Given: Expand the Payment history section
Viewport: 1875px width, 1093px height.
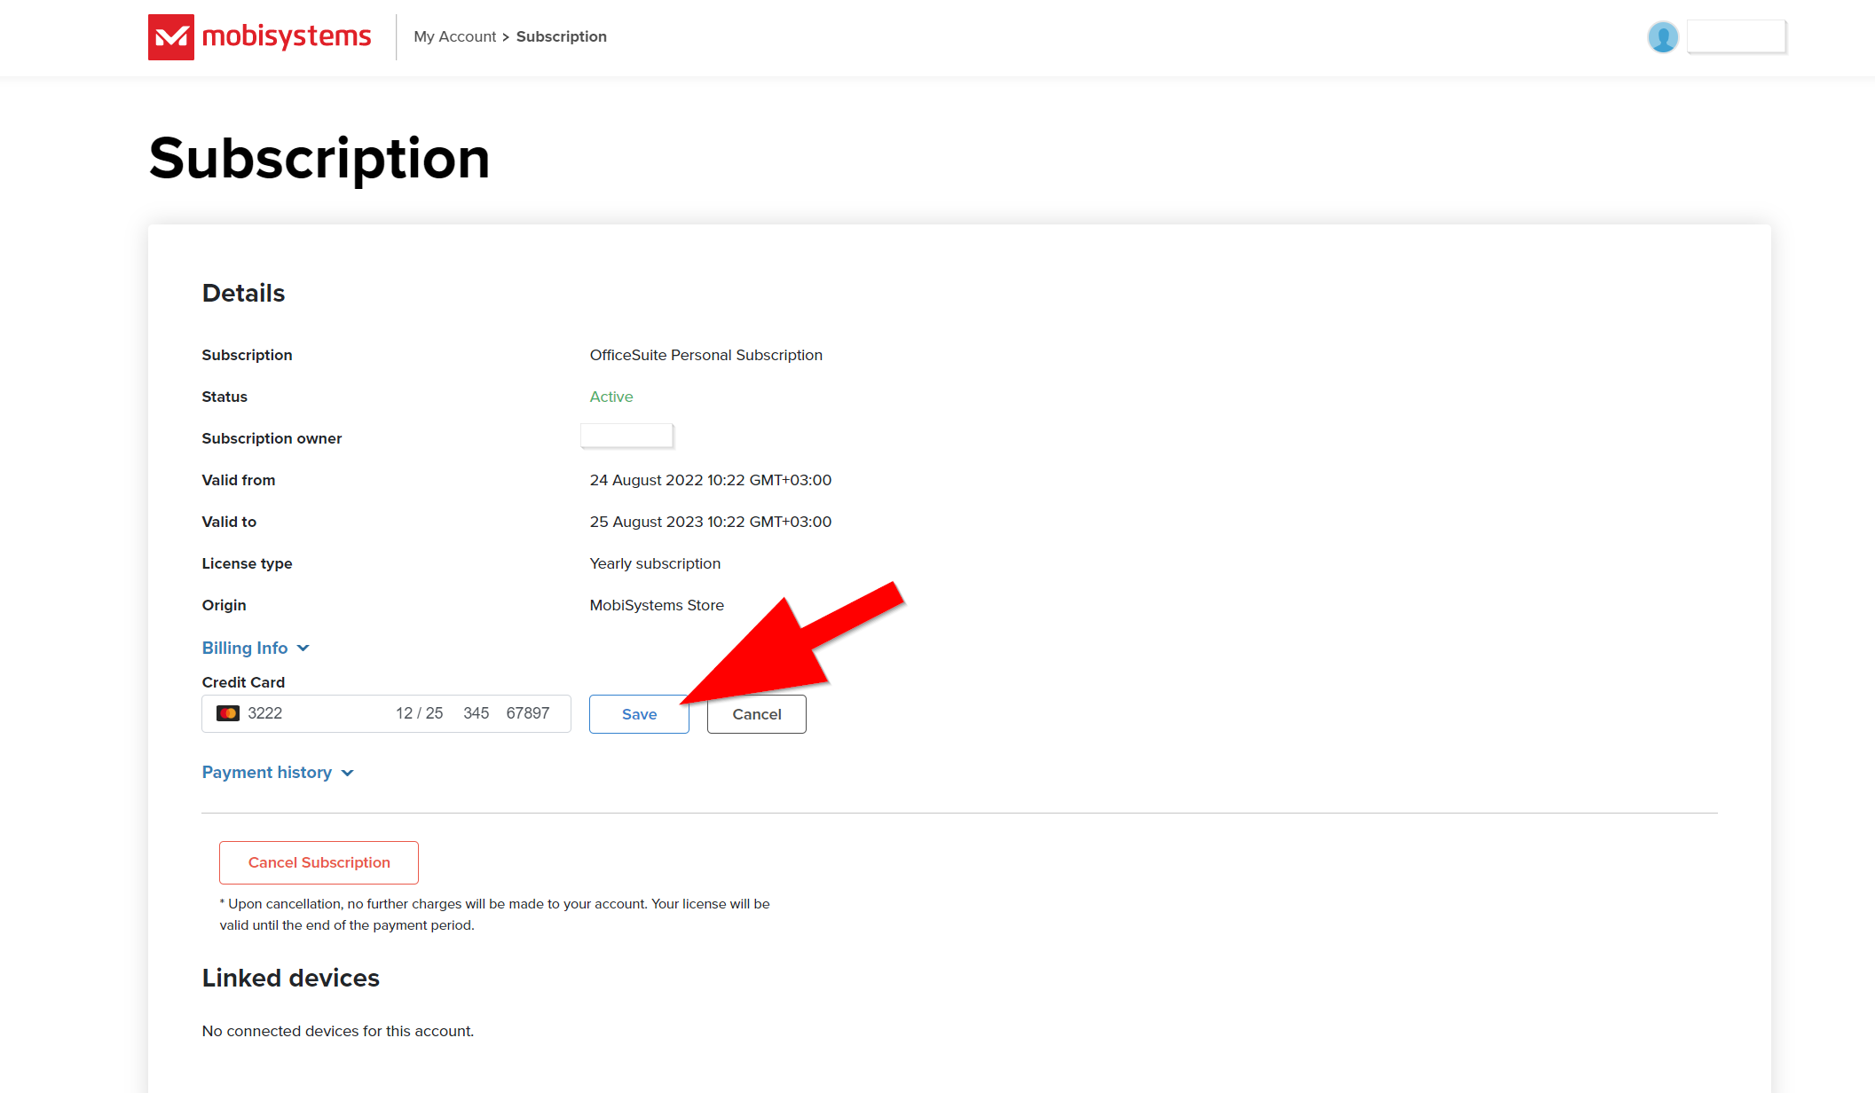Looking at the screenshot, I should [278, 772].
